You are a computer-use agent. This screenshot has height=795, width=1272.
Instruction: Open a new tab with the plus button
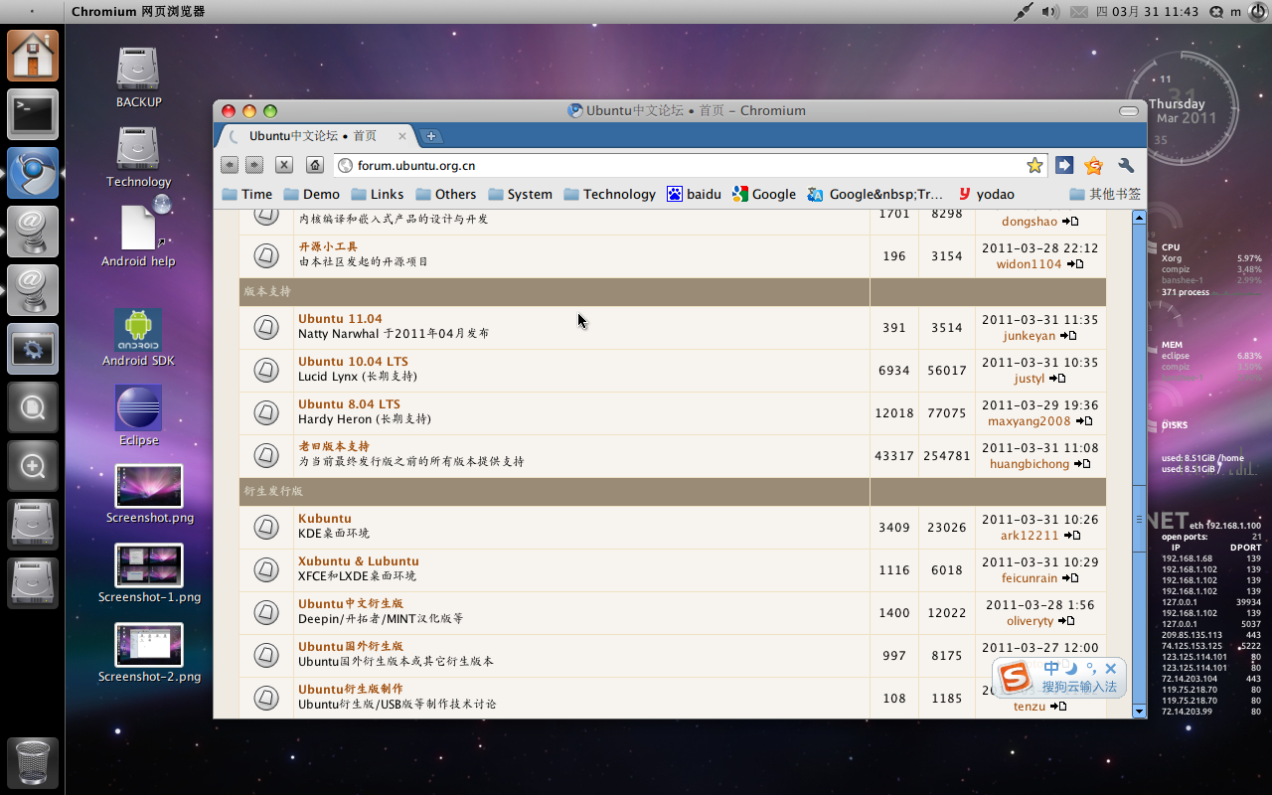pos(431,136)
